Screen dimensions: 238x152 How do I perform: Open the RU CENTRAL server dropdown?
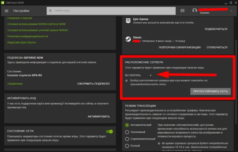(x=138, y=75)
